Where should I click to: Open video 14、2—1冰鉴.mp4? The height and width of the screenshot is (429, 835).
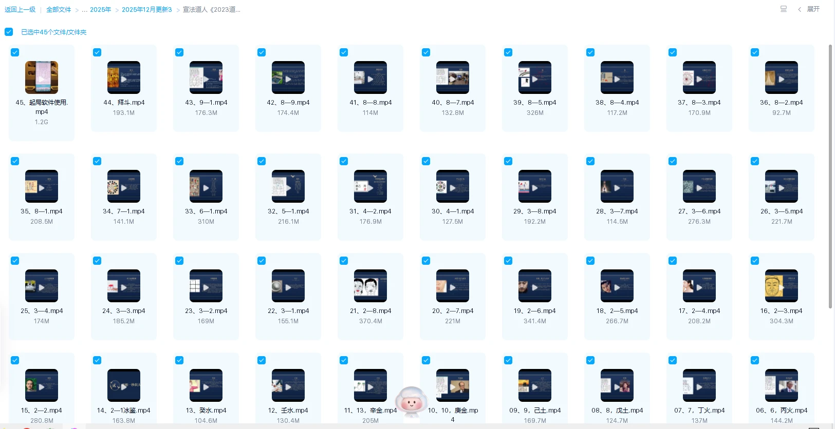point(124,385)
